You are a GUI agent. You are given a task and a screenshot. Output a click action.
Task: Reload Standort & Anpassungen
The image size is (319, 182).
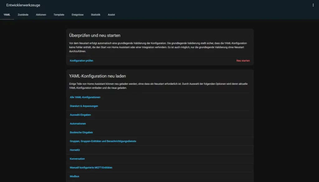[x=83, y=106]
